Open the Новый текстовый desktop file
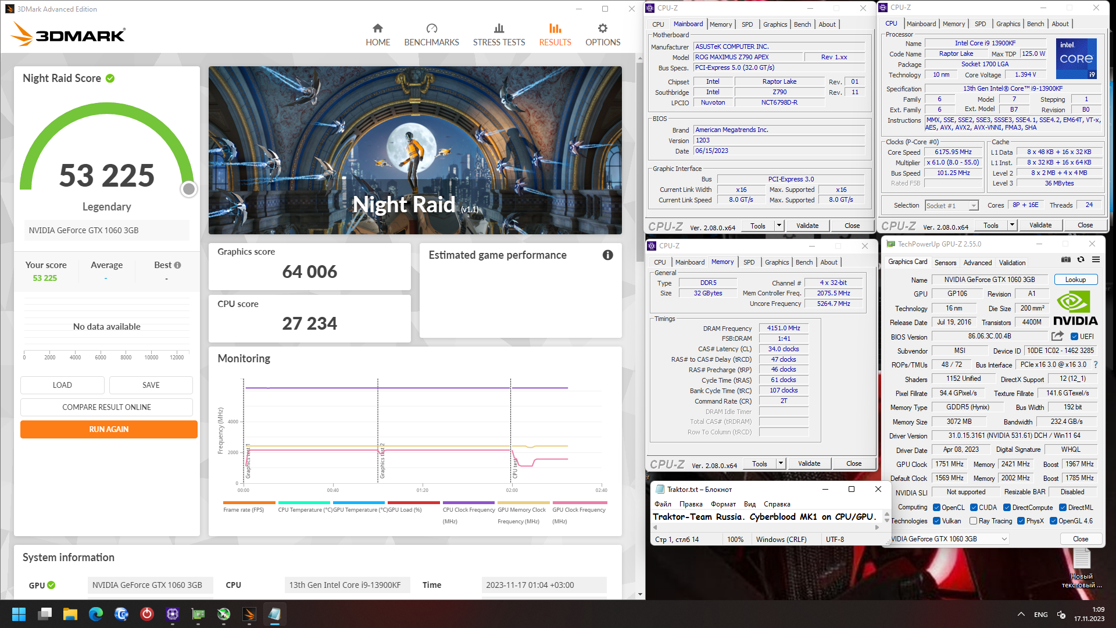The height and width of the screenshot is (628, 1116). coord(1081,569)
